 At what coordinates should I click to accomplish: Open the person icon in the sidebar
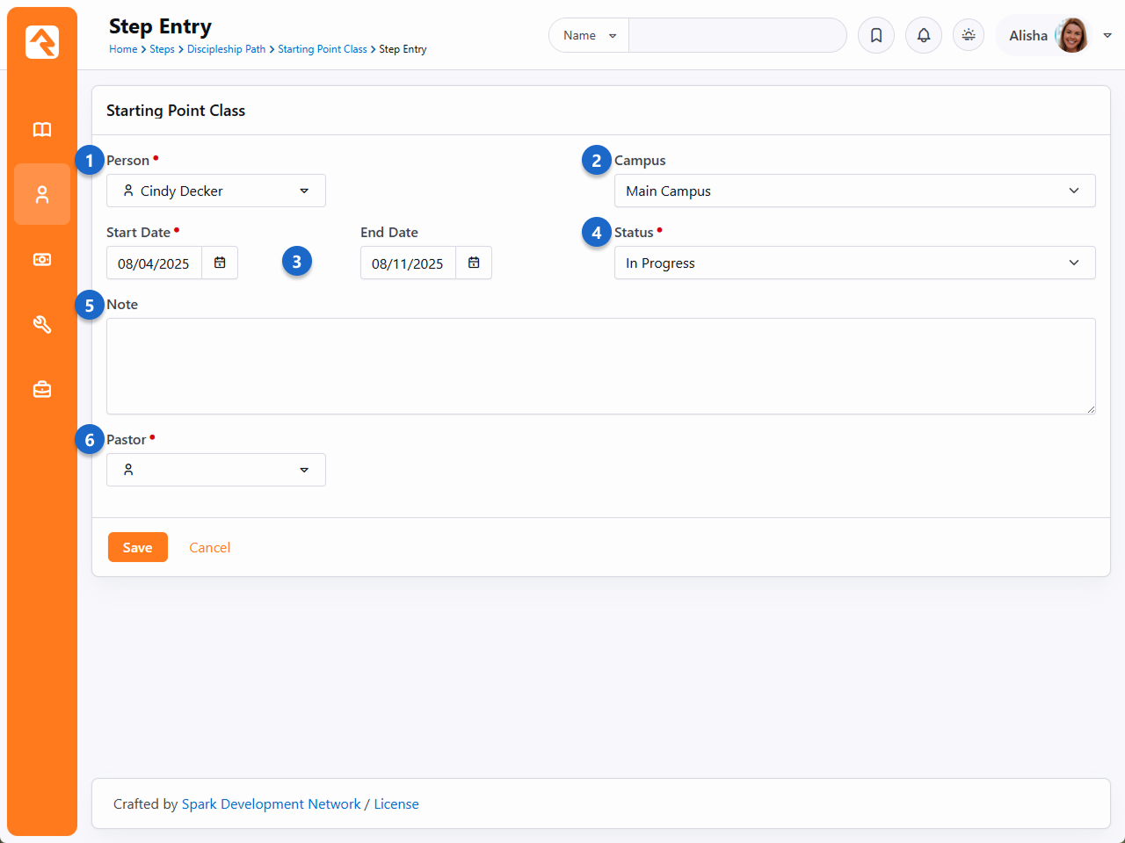click(41, 194)
